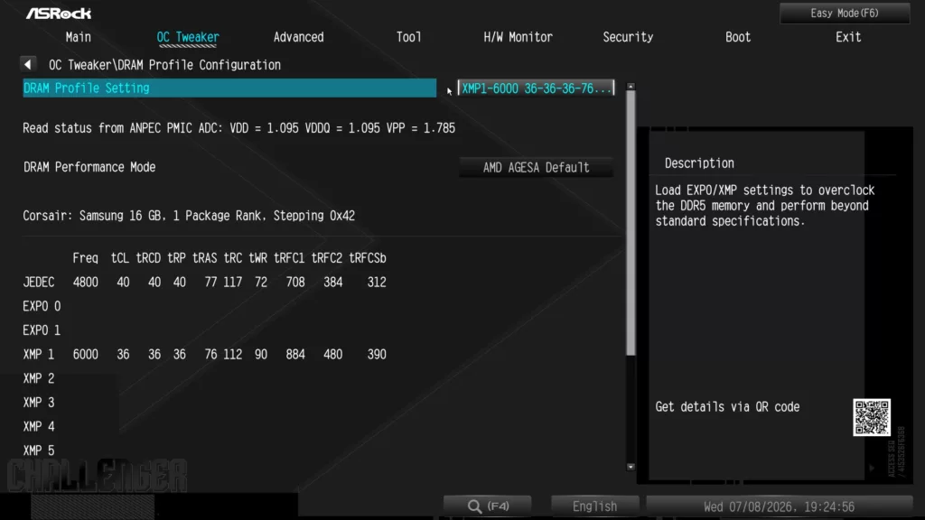This screenshot has height=520, width=925.
Task: Switch to Easy Mode (F6)
Action: [845, 13]
